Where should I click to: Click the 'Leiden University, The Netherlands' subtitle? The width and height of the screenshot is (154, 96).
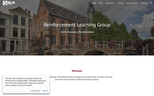pos(77,32)
